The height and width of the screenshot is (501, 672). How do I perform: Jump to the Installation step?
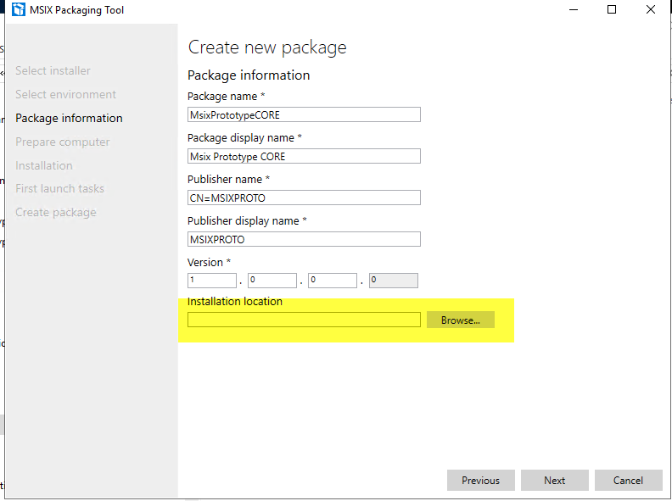[44, 165]
